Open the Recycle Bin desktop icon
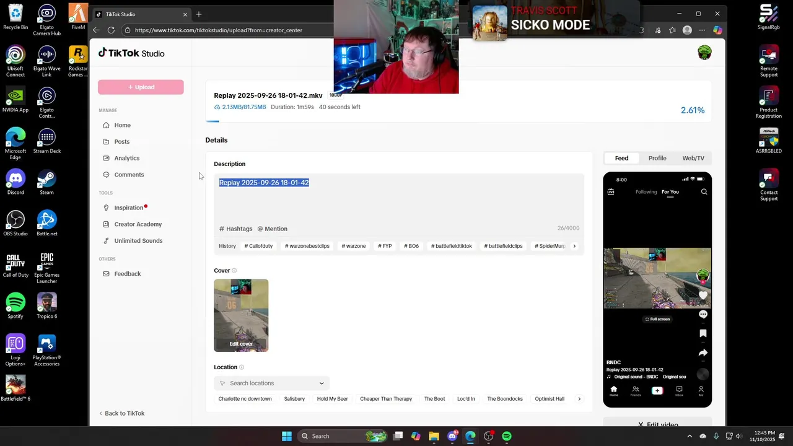Screen dimensions: 793x446 (15, 17)
